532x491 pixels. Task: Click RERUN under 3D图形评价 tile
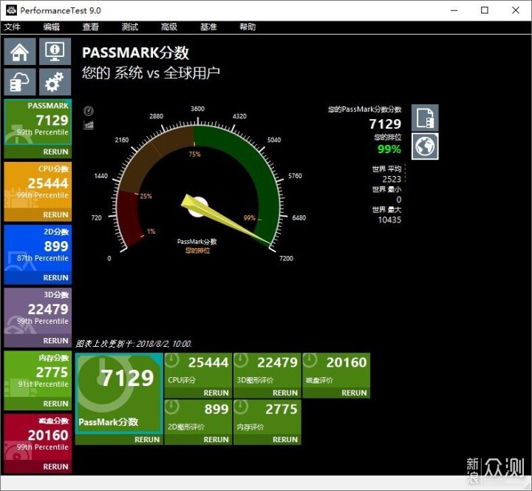pyautogui.click(x=285, y=393)
